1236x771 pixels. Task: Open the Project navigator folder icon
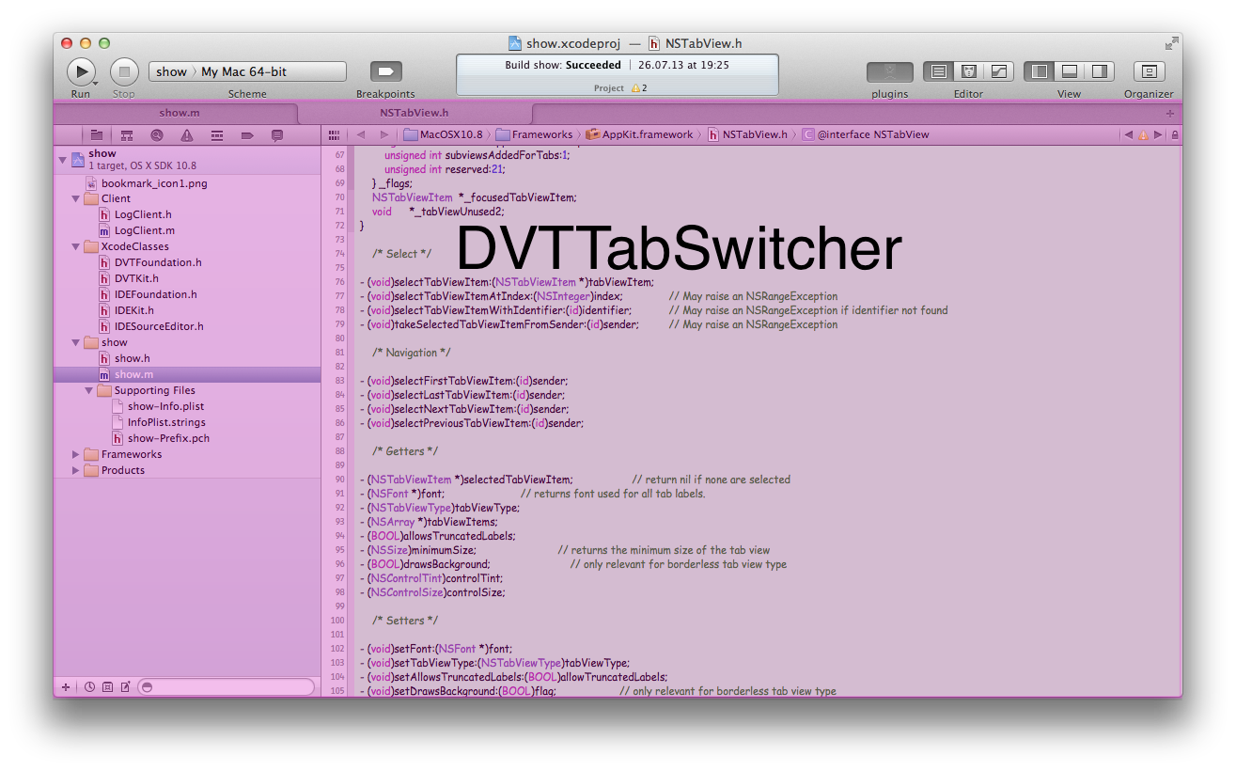click(x=97, y=135)
